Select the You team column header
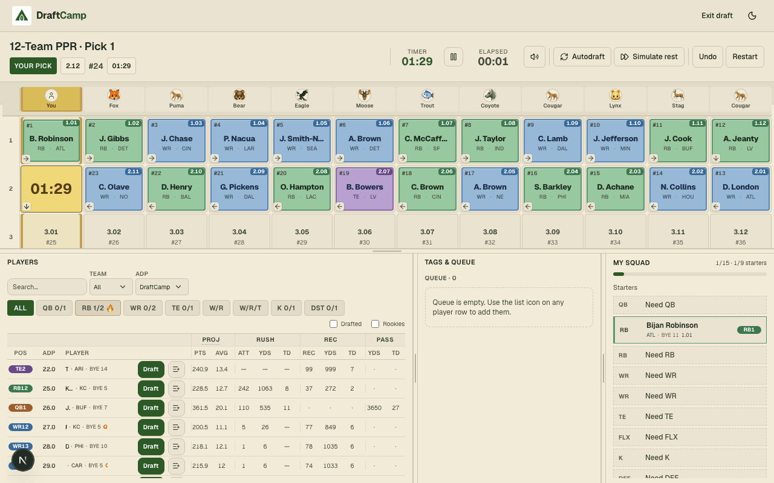The height and width of the screenshot is (483, 774). click(x=51, y=99)
